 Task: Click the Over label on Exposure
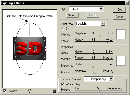[x=110, y=64]
